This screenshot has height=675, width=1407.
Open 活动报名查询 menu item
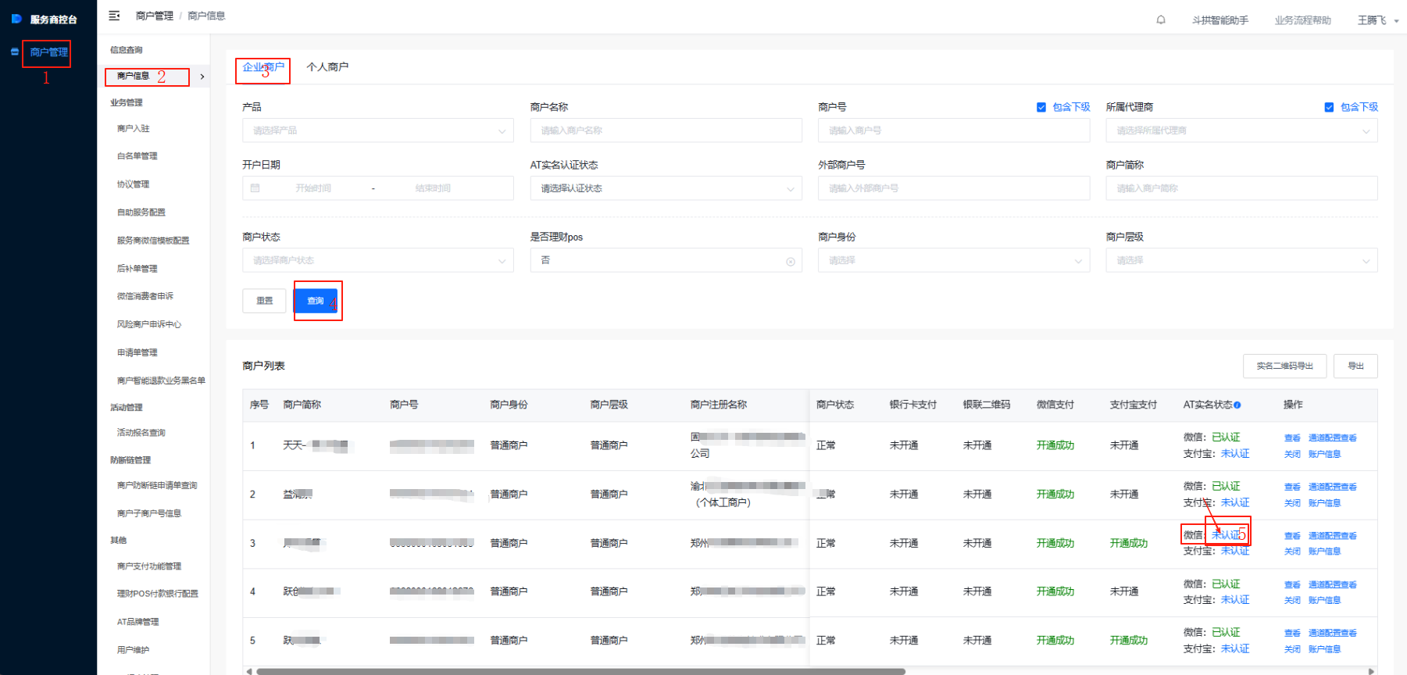[x=141, y=433]
